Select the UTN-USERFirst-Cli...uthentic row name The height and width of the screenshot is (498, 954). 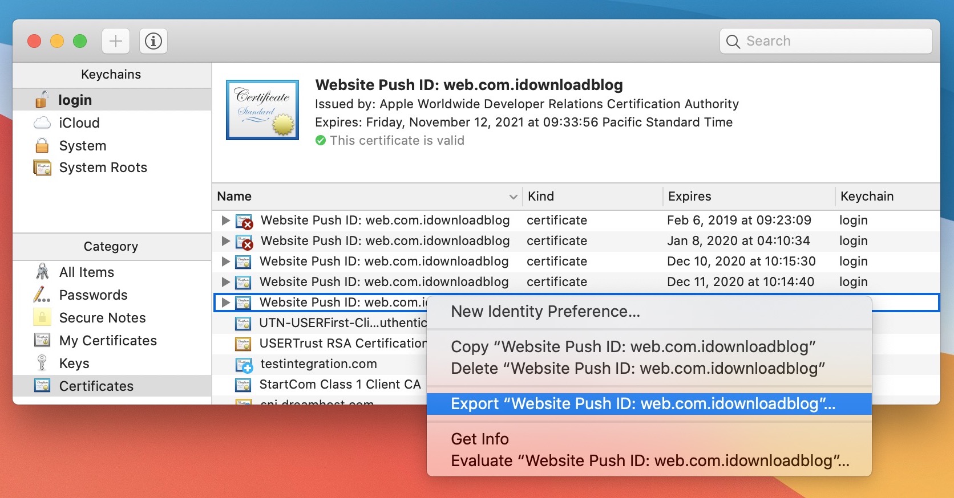tap(342, 323)
